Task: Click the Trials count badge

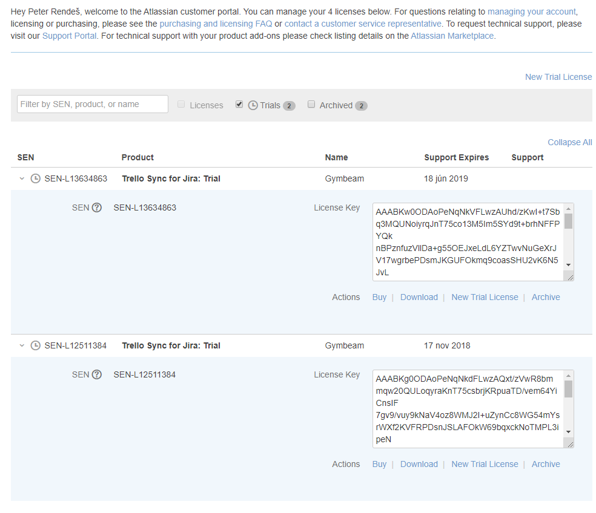Action: coord(289,106)
